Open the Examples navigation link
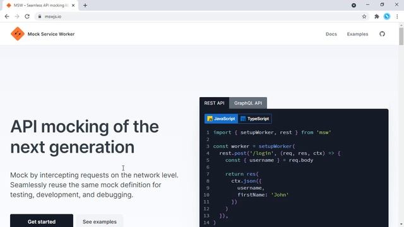Viewport: 404px width, 227px height. [357, 34]
